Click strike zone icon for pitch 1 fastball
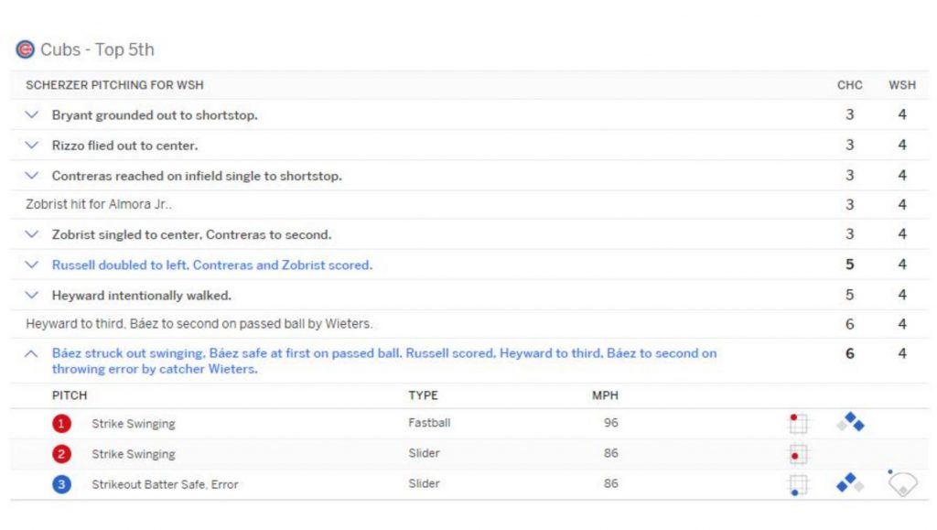This screenshot has height=530, width=937. [x=798, y=423]
